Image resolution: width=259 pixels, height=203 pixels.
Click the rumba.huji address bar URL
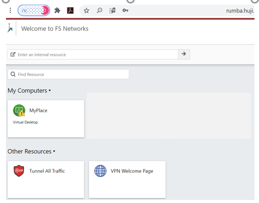coord(240,11)
